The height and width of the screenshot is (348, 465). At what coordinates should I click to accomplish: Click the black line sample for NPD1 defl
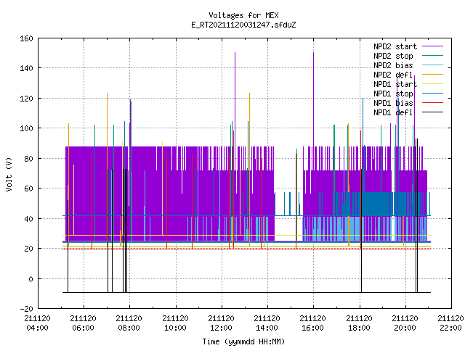(432, 112)
